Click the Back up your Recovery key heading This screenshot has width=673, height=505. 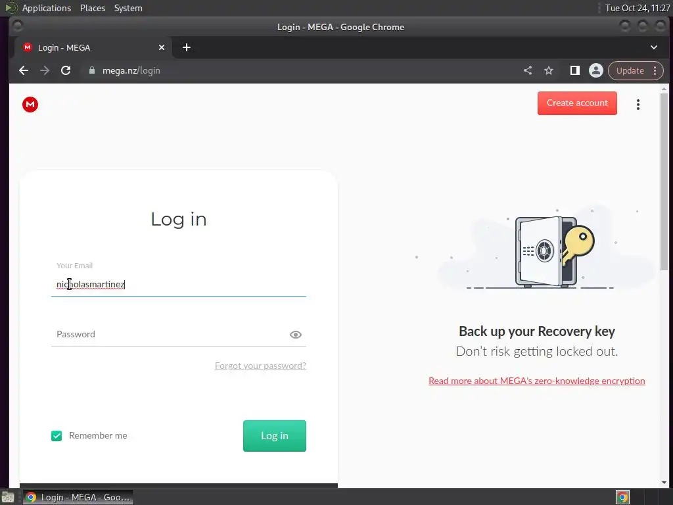pyautogui.click(x=536, y=331)
